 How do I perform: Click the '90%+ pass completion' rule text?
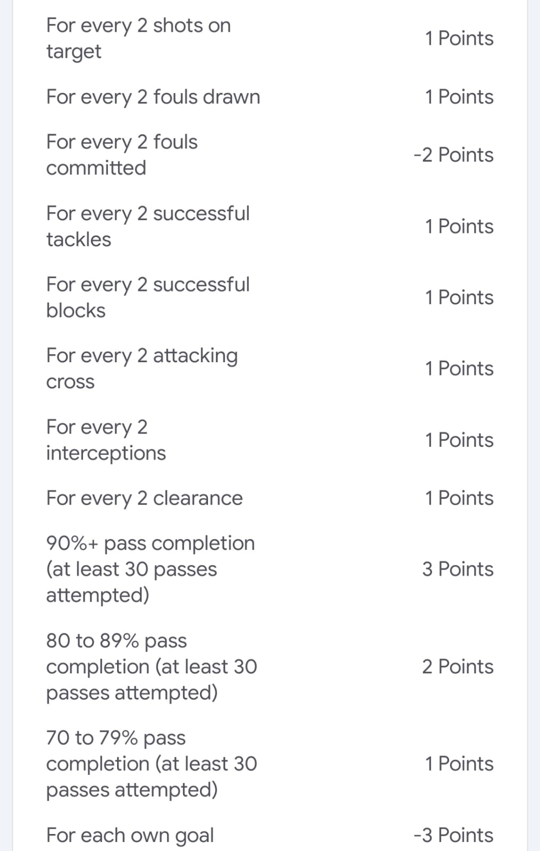coord(150,569)
